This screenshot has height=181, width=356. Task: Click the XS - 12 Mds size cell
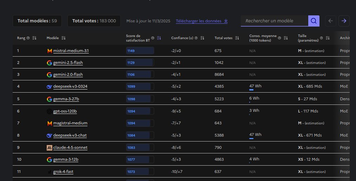tap(309, 159)
